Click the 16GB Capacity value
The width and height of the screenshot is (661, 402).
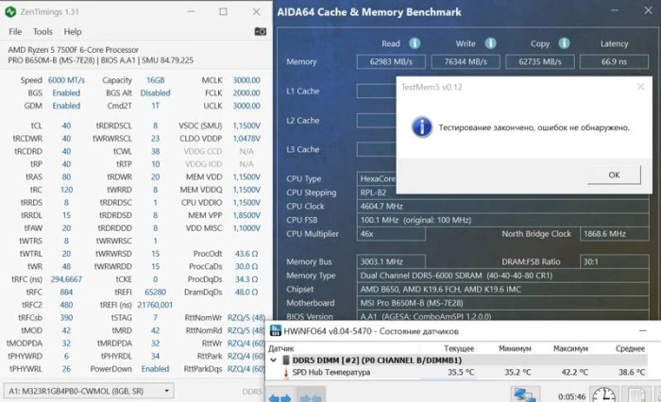(155, 80)
